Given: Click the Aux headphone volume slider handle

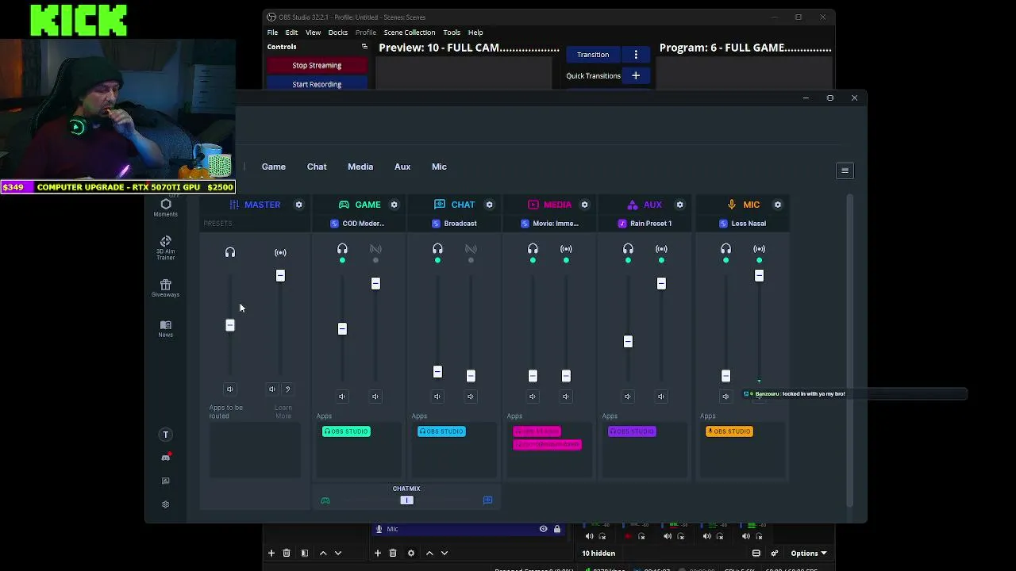Looking at the screenshot, I should point(628,342).
